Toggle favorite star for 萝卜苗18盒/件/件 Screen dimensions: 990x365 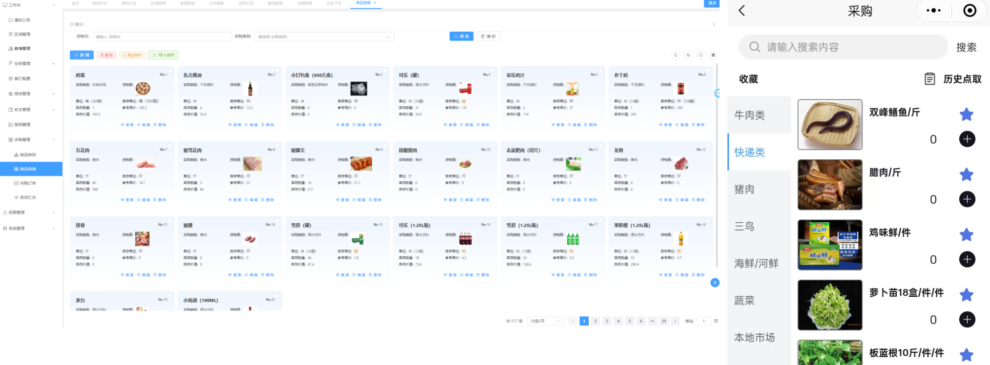(x=967, y=295)
